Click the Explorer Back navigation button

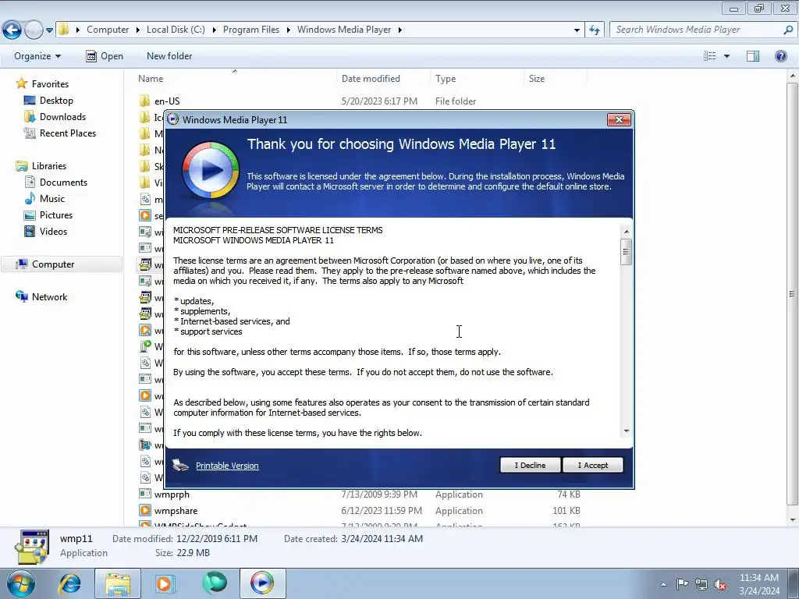click(x=12, y=30)
